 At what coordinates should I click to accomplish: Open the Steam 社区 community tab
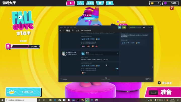[77, 31]
